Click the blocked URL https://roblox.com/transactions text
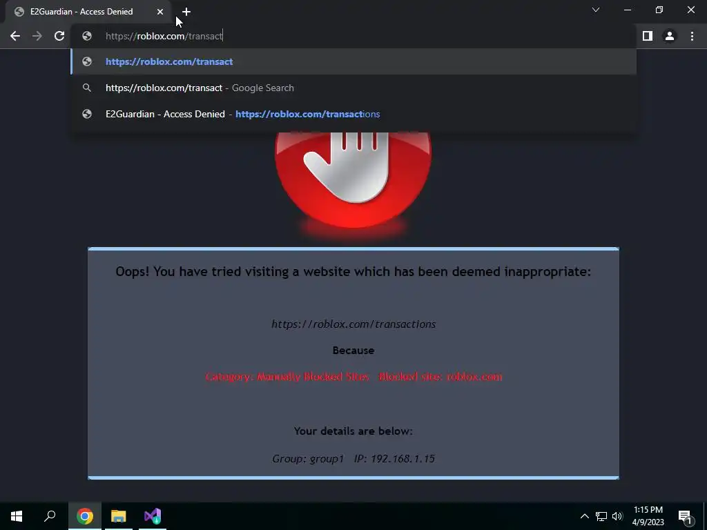707x530 pixels. tap(353, 324)
